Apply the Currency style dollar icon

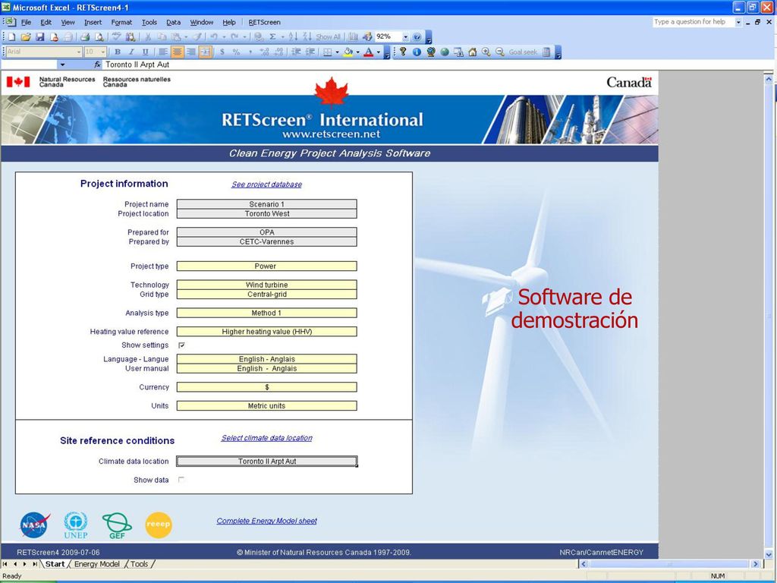pyautogui.click(x=222, y=52)
